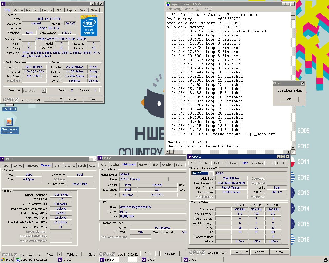Click Close in top-left CPU-Z window
329x263 pixels.
pyautogui.click(x=93, y=99)
